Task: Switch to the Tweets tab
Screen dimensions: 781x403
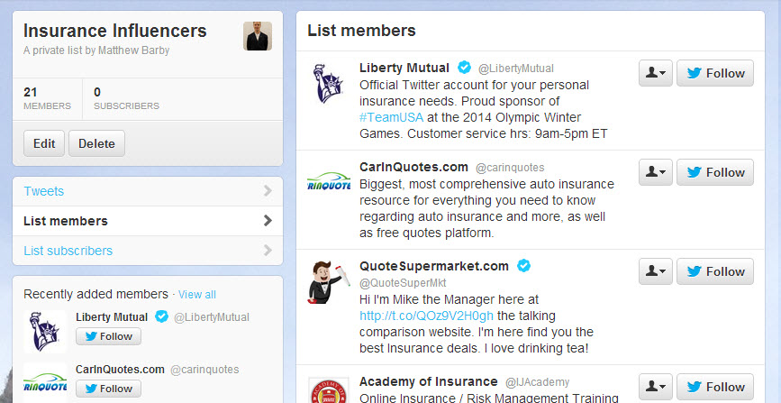Action: click(44, 191)
